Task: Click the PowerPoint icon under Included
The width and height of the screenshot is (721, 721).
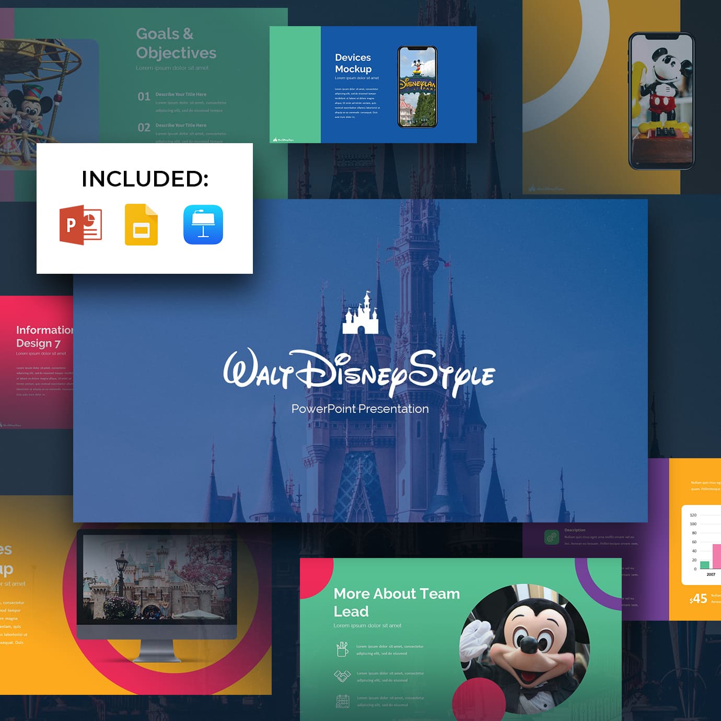Action: pyautogui.click(x=80, y=225)
